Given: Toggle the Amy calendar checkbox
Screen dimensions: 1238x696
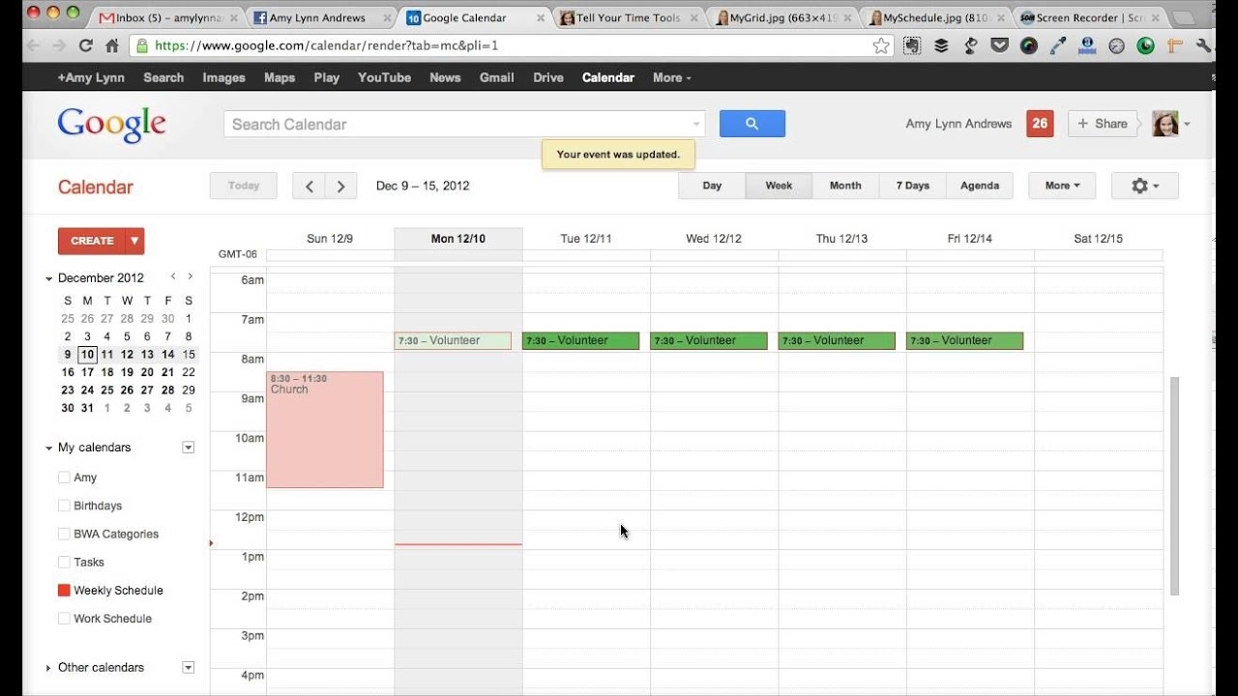Looking at the screenshot, I should coord(64,478).
